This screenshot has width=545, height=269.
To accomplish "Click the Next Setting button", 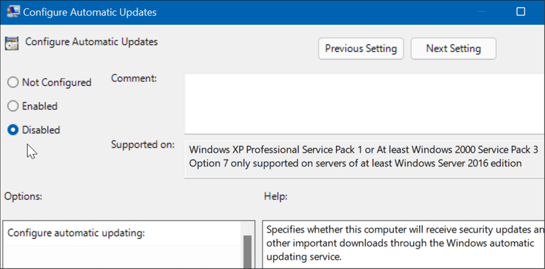I will (453, 48).
